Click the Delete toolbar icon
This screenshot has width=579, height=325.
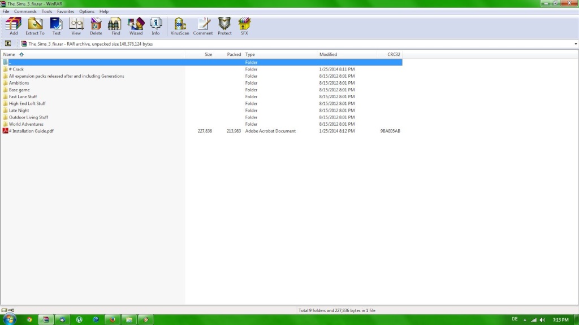tap(96, 26)
